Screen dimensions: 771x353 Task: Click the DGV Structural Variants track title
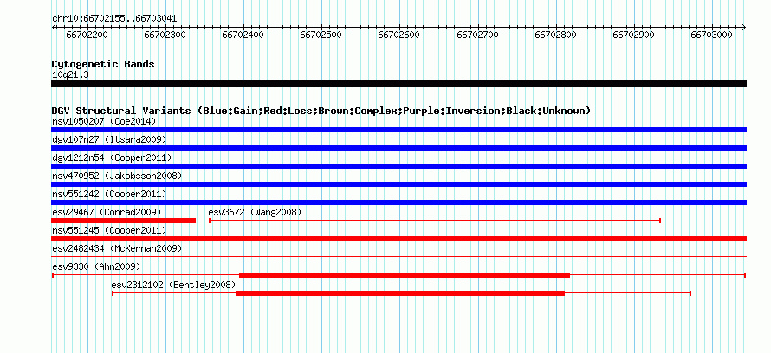[x=321, y=111]
